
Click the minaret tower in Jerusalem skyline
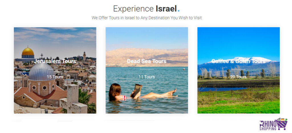coord(84,56)
